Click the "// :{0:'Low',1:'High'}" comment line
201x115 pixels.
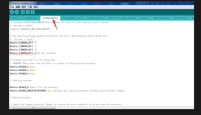point(22,39)
